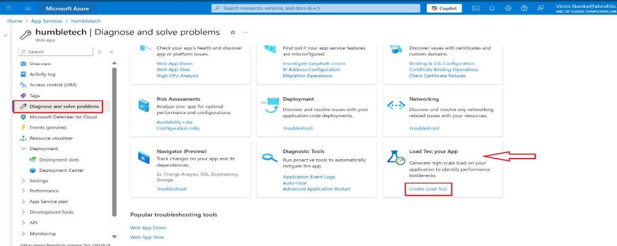The height and width of the screenshot is (246, 617).
Task: Open the feedback icon in header
Action: [539, 8]
